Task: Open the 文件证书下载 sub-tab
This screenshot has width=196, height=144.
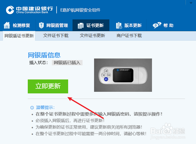Action: pos(56,35)
